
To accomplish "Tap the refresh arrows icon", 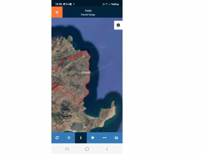I will click(x=57, y=138).
